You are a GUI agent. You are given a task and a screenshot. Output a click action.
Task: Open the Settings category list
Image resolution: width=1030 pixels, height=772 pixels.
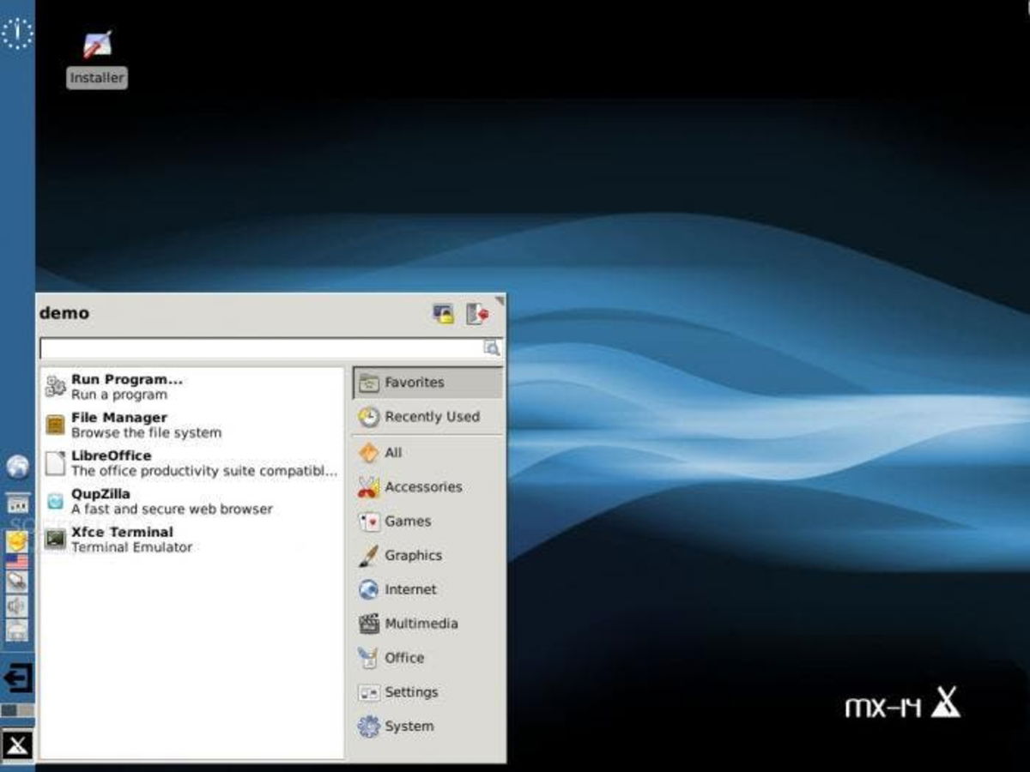(x=411, y=691)
